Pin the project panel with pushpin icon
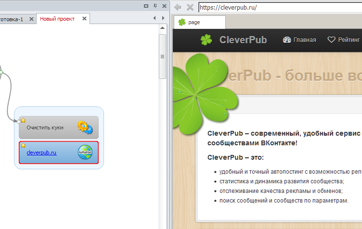362x229 pixels. point(155,6)
